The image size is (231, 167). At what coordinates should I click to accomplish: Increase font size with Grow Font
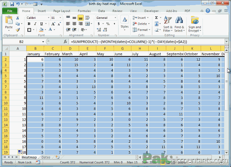[x=53, y=24]
